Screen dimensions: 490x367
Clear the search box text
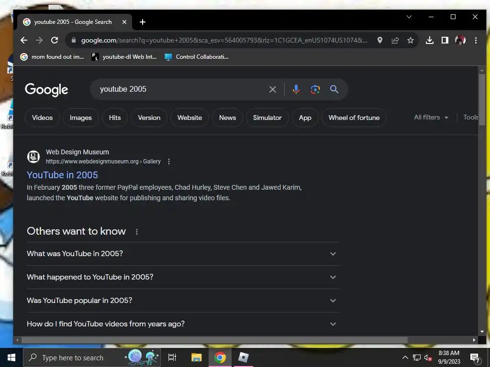click(x=272, y=89)
